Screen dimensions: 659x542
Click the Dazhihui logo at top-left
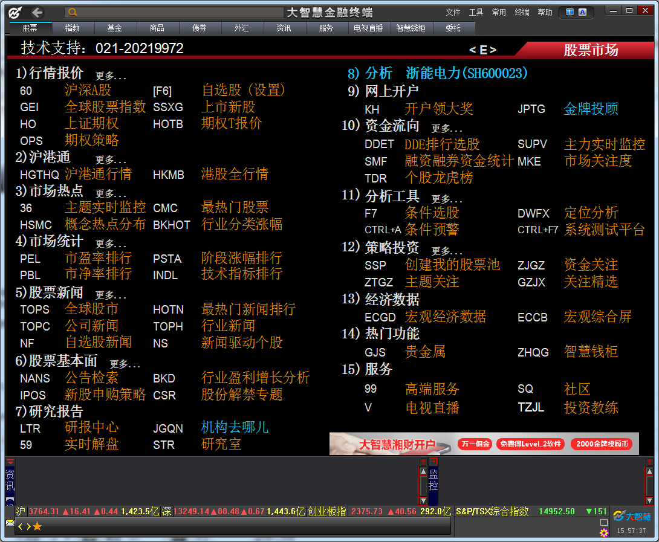pos(15,12)
